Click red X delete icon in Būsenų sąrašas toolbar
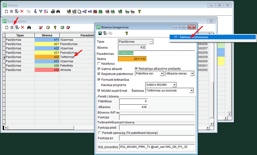257x155 pixels. point(22,28)
